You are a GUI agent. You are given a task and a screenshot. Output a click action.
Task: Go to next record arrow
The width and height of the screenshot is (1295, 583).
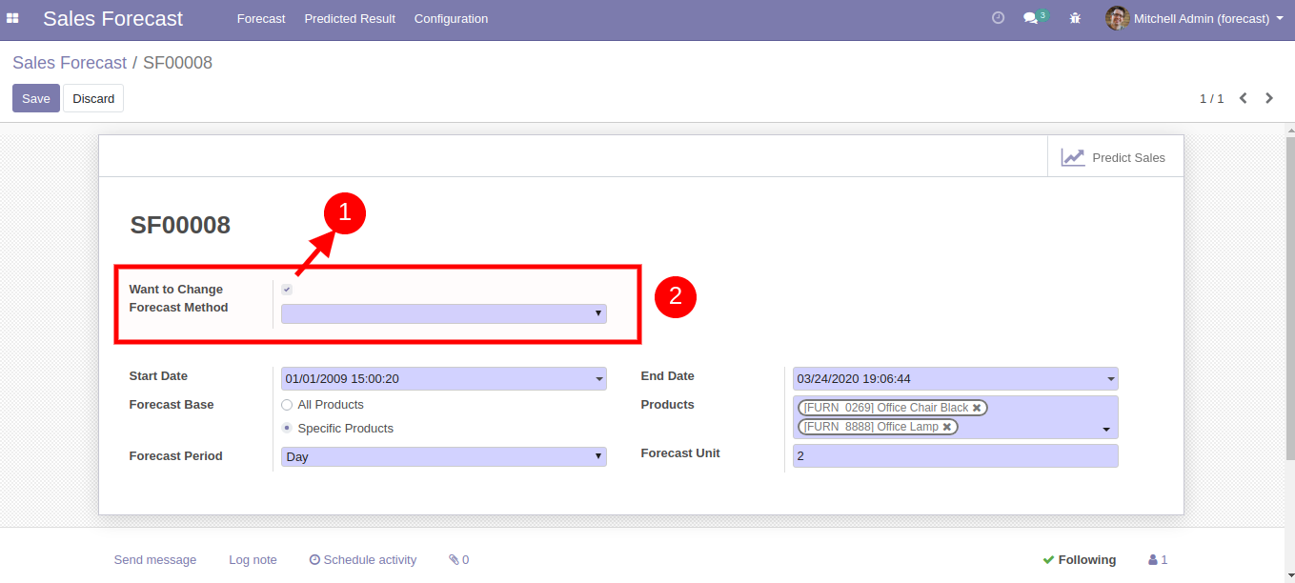tap(1269, 98)
